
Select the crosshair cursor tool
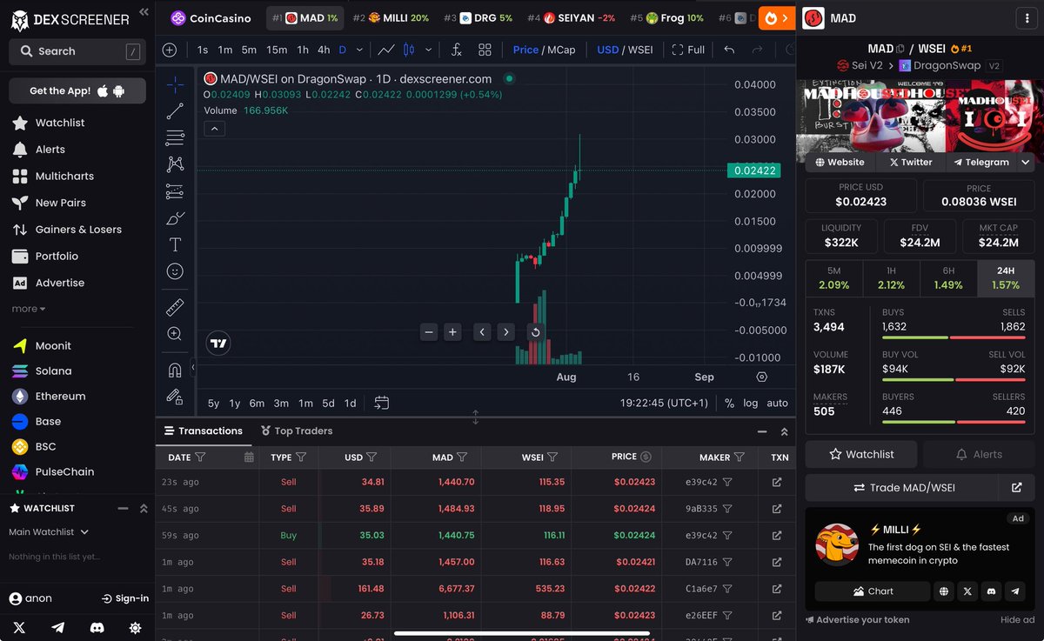point(175,84)
